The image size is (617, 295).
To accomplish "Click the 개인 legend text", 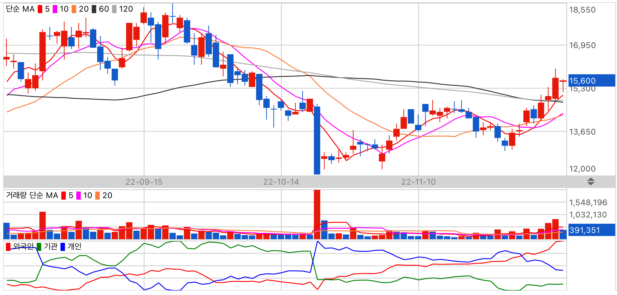I will coord(74,246).
